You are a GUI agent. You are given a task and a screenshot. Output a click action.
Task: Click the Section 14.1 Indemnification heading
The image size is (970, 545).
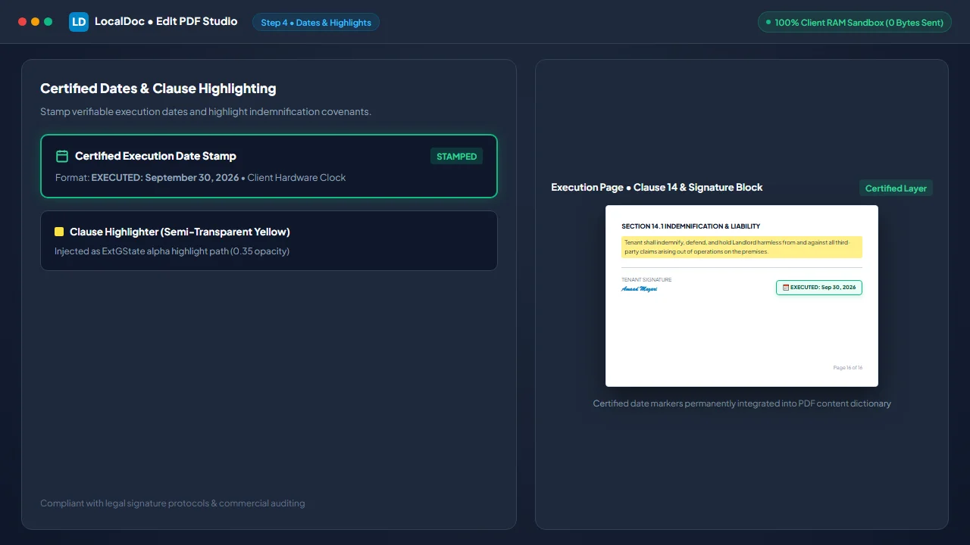pyautogui.click(x=691, y=226)
